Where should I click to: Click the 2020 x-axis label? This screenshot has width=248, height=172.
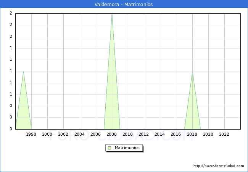[208, 134]
